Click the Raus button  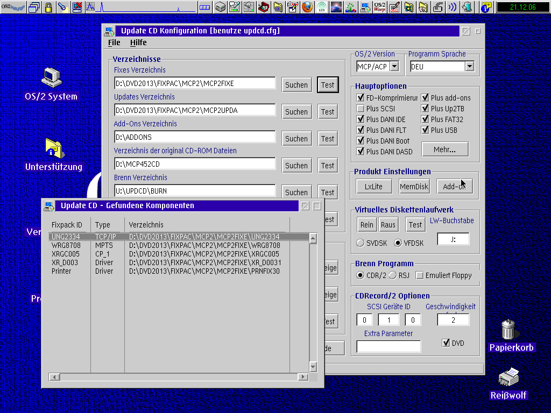[x=388, y=225]
